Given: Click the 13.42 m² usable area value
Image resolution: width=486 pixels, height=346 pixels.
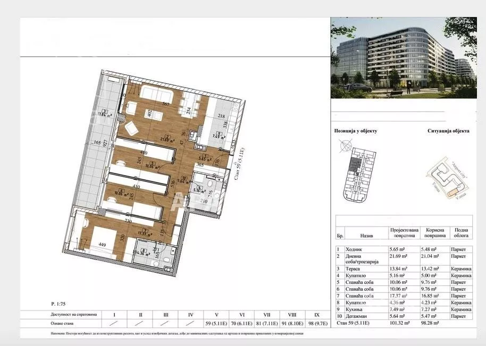Looking at the screenshot, I should pos(430,269).
